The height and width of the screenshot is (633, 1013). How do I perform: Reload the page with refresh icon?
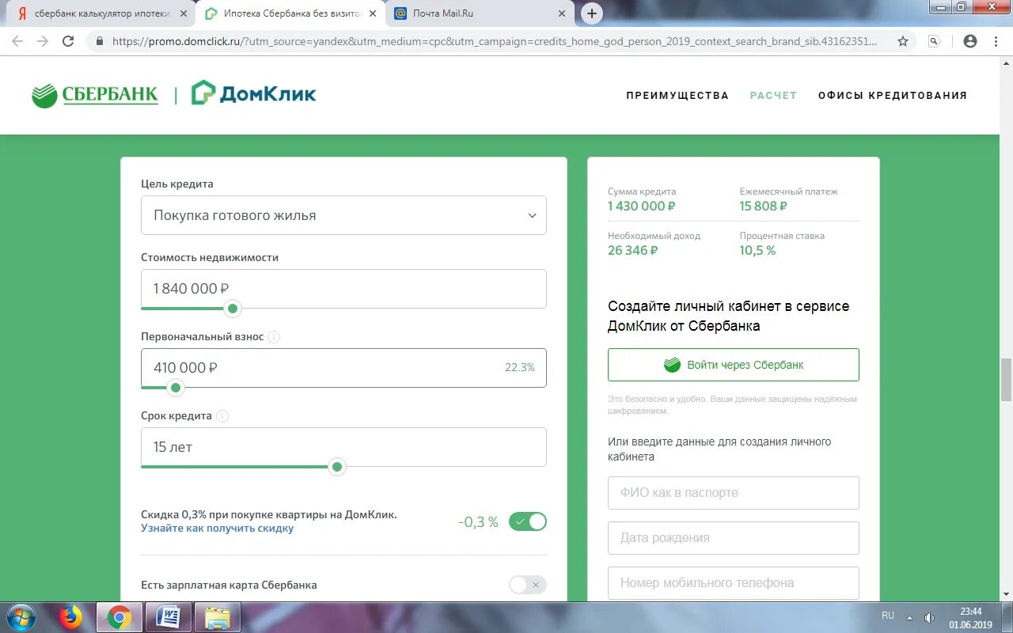point(69,41)
